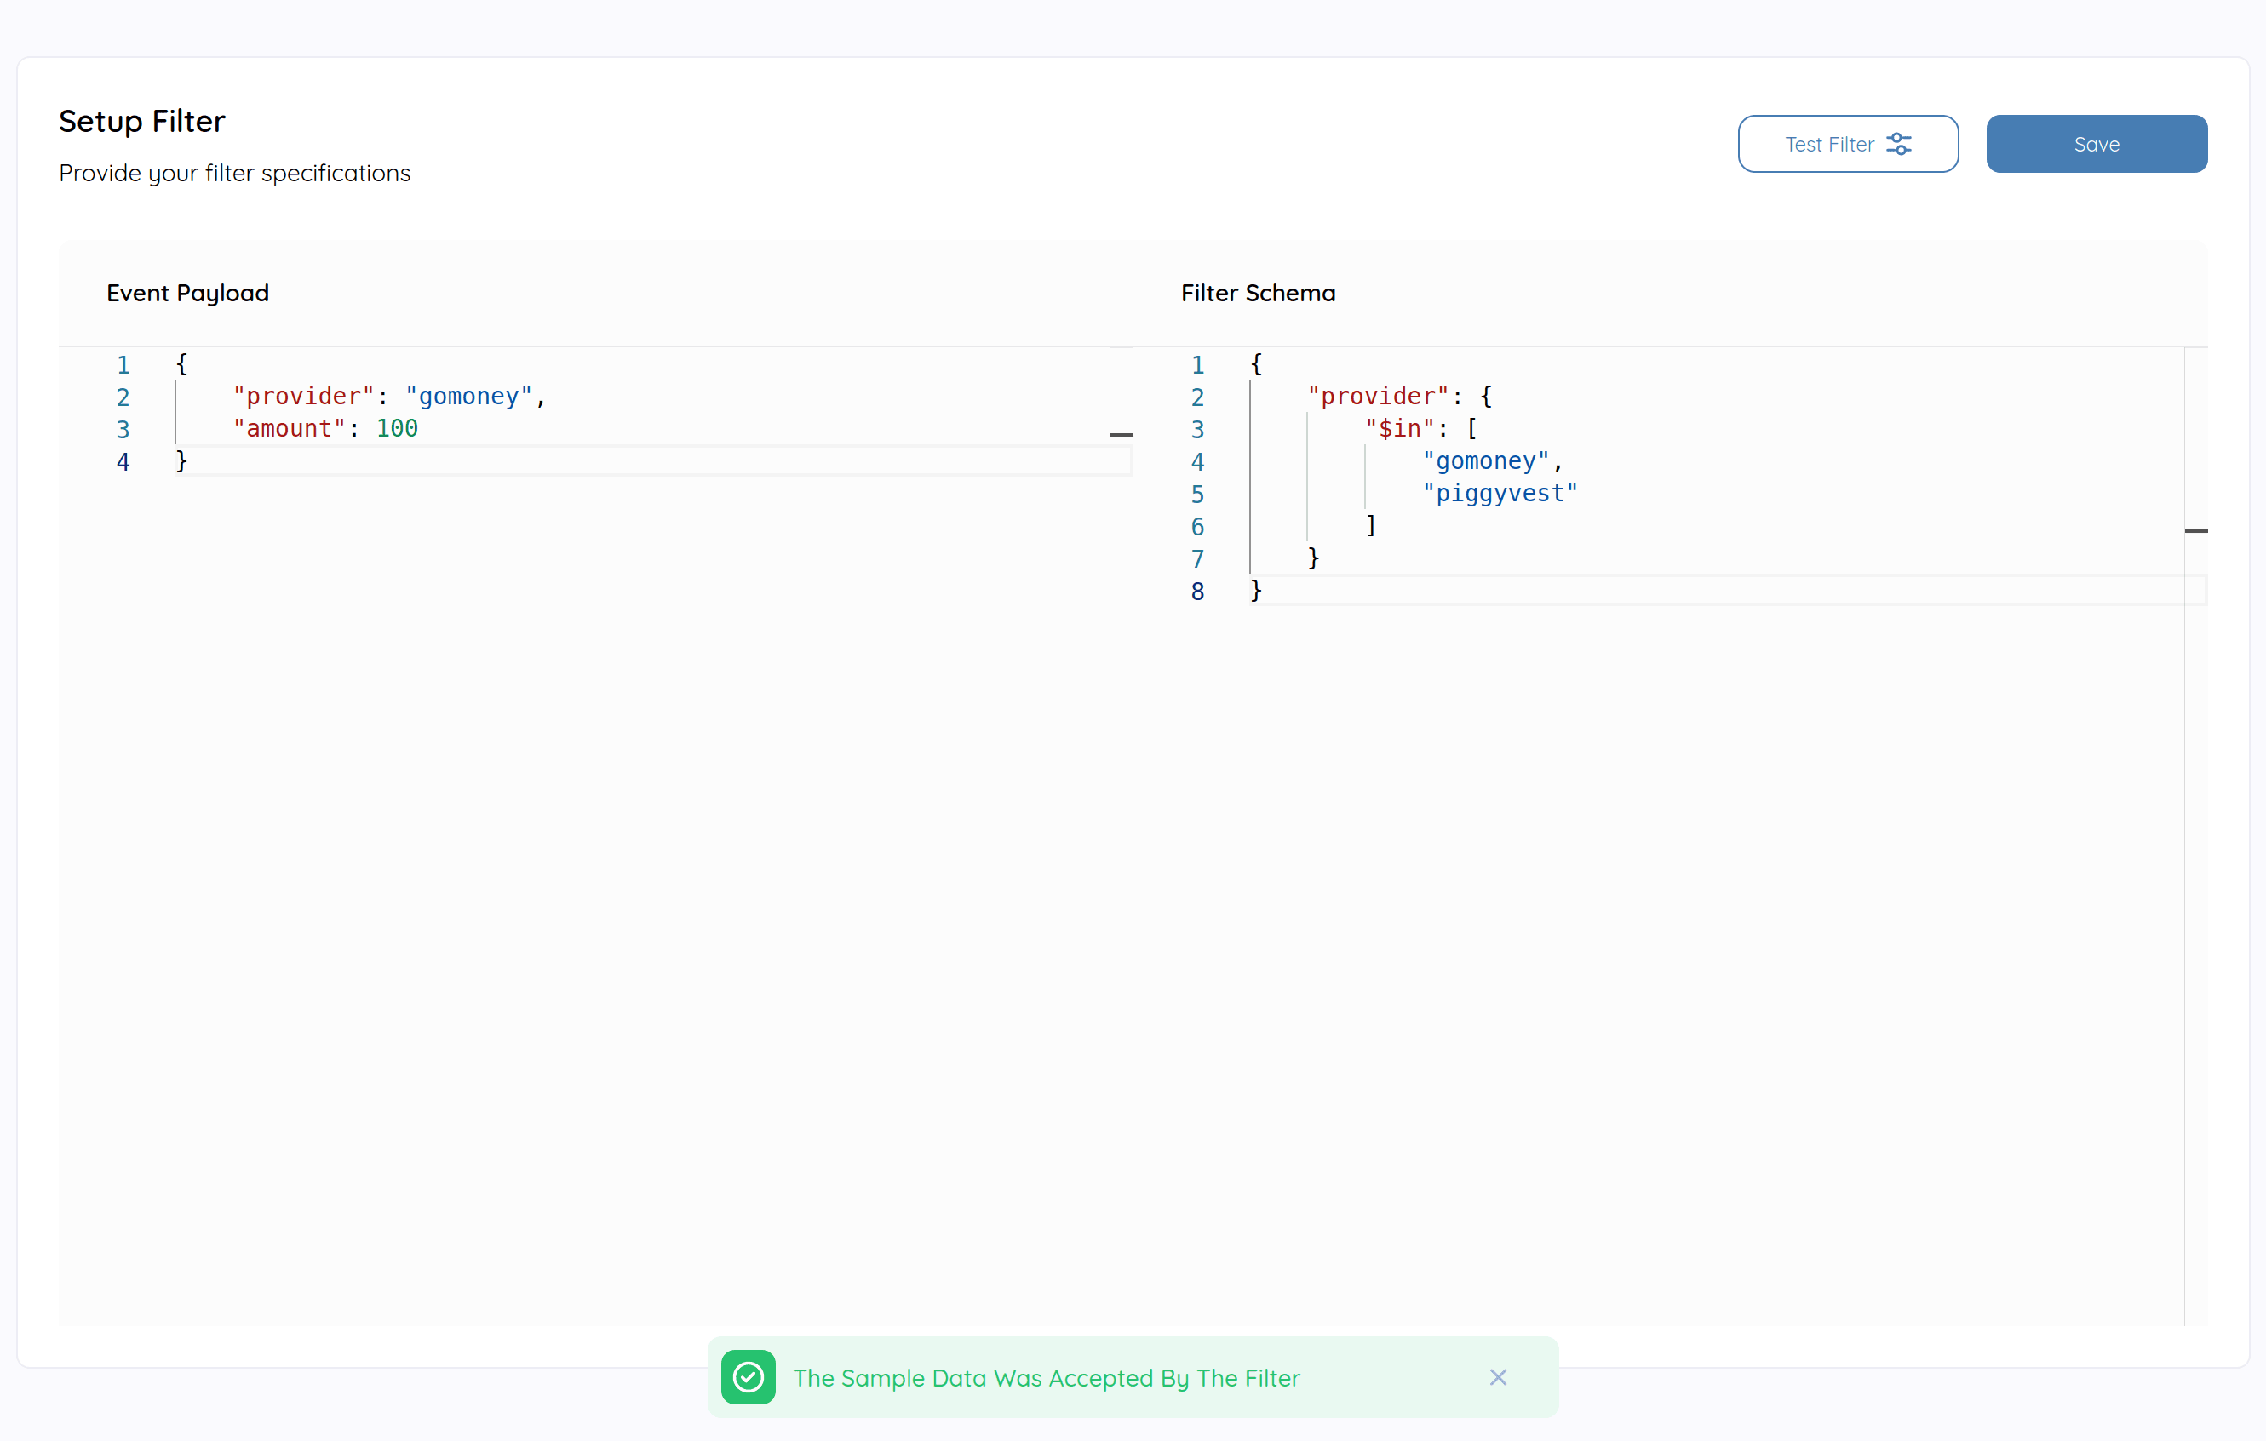This screenshot has height=1441, width=2266.
Task: Click the "amount" key in Event Payload
Action: pyautogui.click(x=289, y=428)
